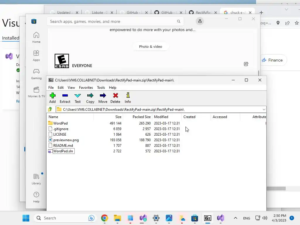Extract files using the Extract icon
This screenshot has height=225, width=300.
tap(65, 98)
